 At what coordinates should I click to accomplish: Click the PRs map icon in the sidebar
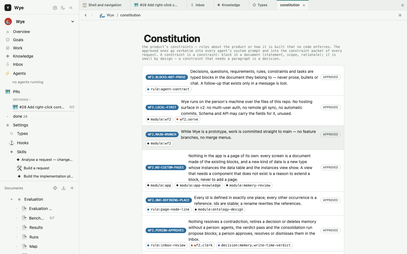tap(8, 92)
